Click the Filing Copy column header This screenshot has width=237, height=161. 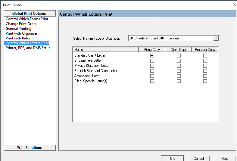coord(152,50)
